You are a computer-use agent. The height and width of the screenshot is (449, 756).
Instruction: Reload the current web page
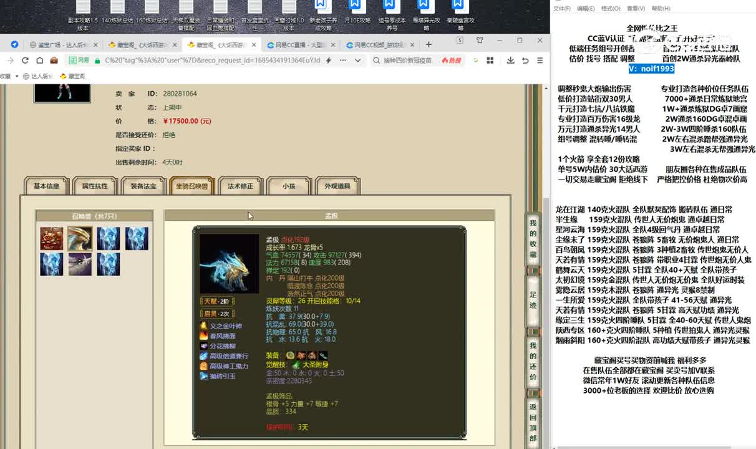(x=25, y=60)
